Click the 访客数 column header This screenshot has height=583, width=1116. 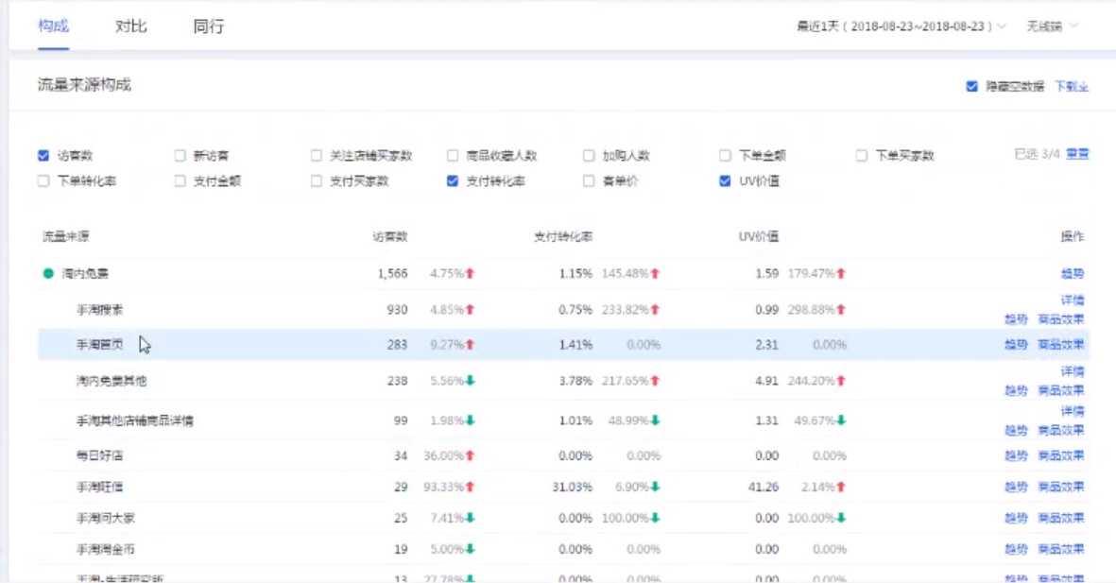pos(390,236)
